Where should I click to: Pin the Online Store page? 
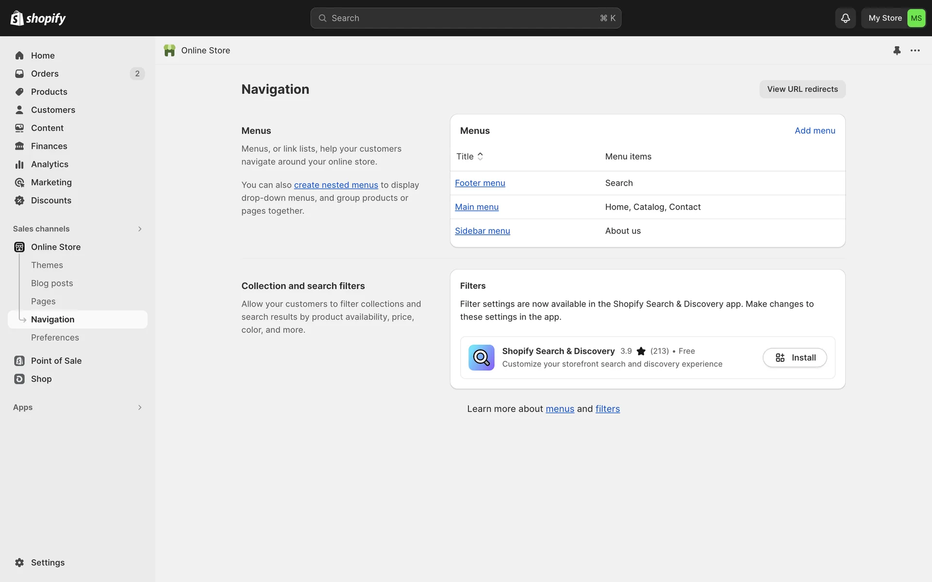click(x=897, y=50)
